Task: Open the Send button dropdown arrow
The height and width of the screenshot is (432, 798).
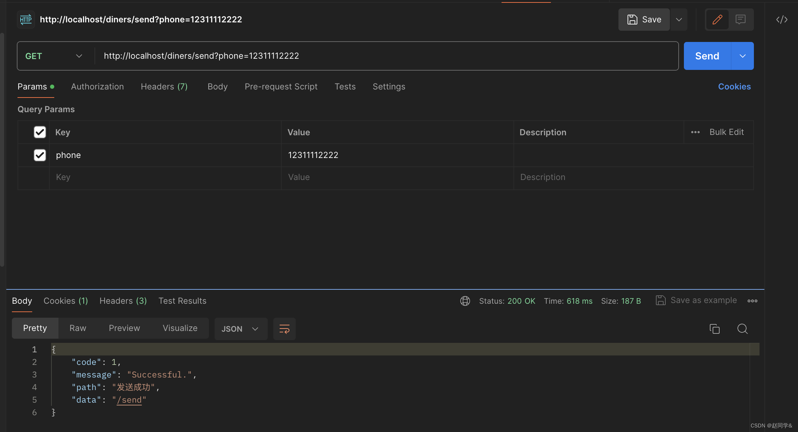Action: pos(742,56)
